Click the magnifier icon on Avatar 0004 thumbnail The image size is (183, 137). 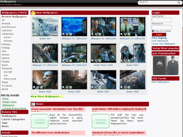[34, 87]
